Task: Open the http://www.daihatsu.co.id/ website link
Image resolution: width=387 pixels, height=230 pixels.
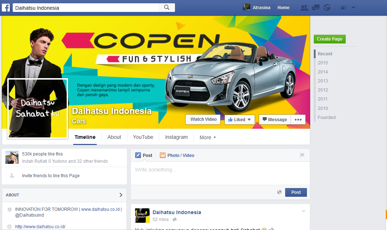Action: [40, 226]
